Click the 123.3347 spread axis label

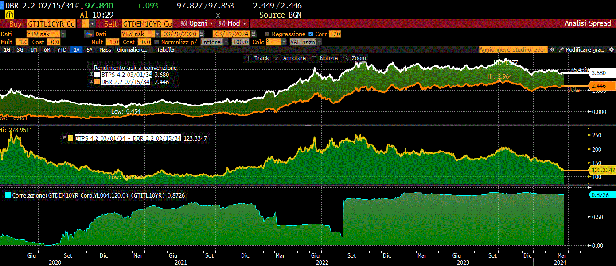click(601, 170)
